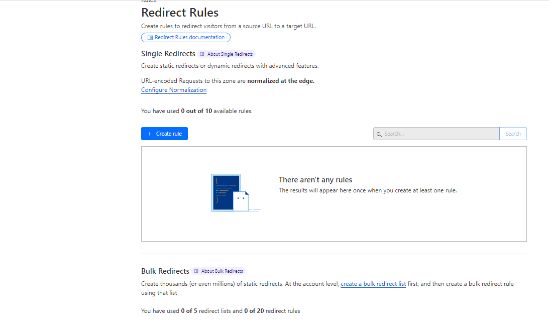Click the magnifier icon in search box
Image resolution: width=549 pixels, height=322 pixels.
379,134
